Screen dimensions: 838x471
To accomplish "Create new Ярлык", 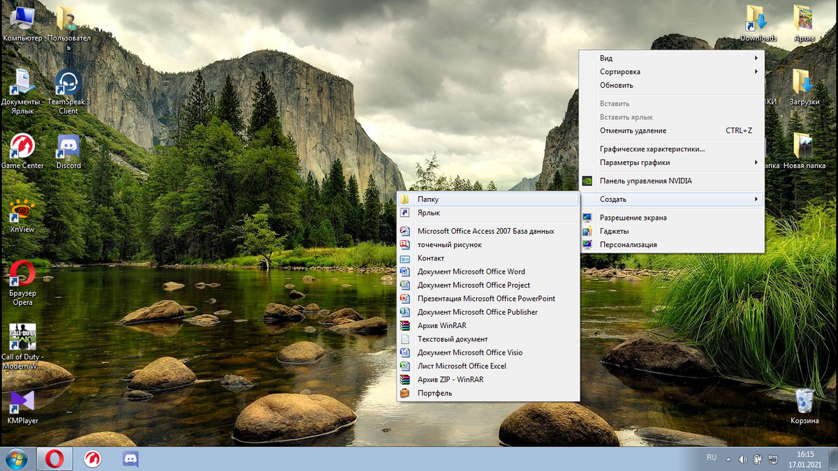I will click(x=488, y=213).
